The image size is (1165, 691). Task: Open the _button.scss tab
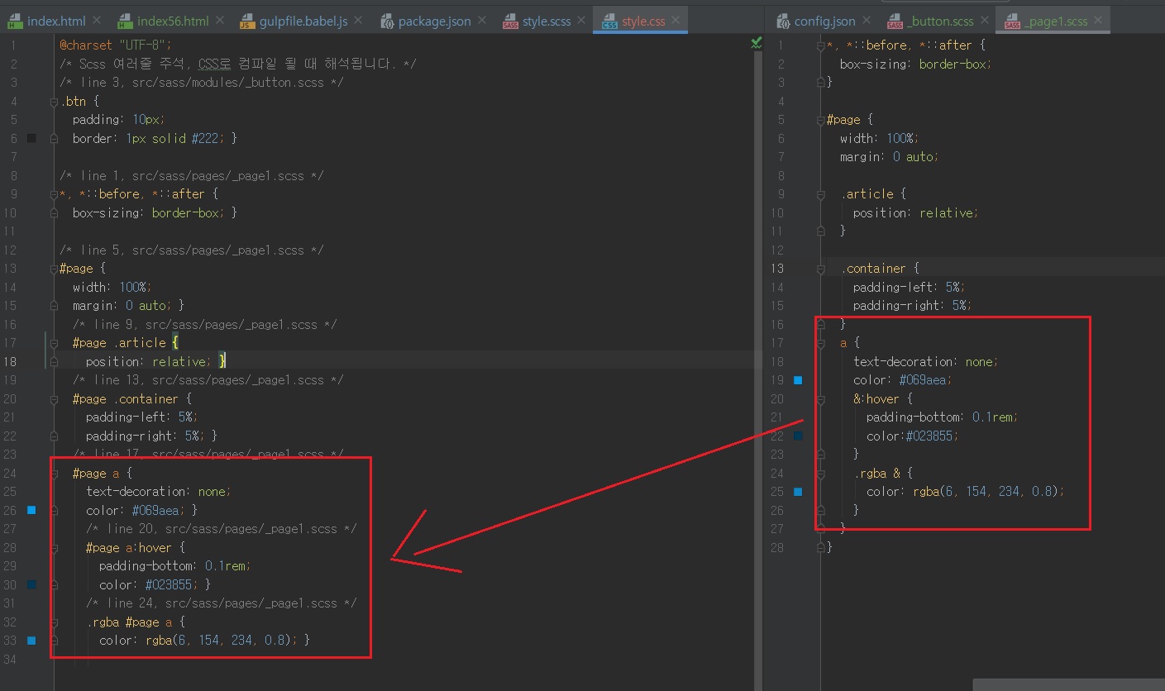pos(940,21)
